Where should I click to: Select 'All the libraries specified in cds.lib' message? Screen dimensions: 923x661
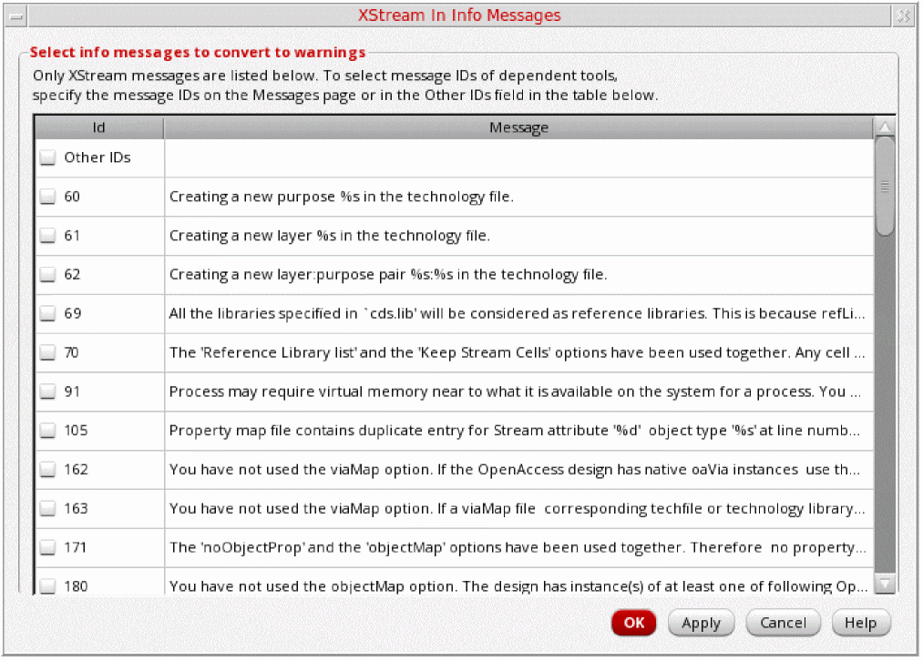pyautogui.click(x=517, y=313)
